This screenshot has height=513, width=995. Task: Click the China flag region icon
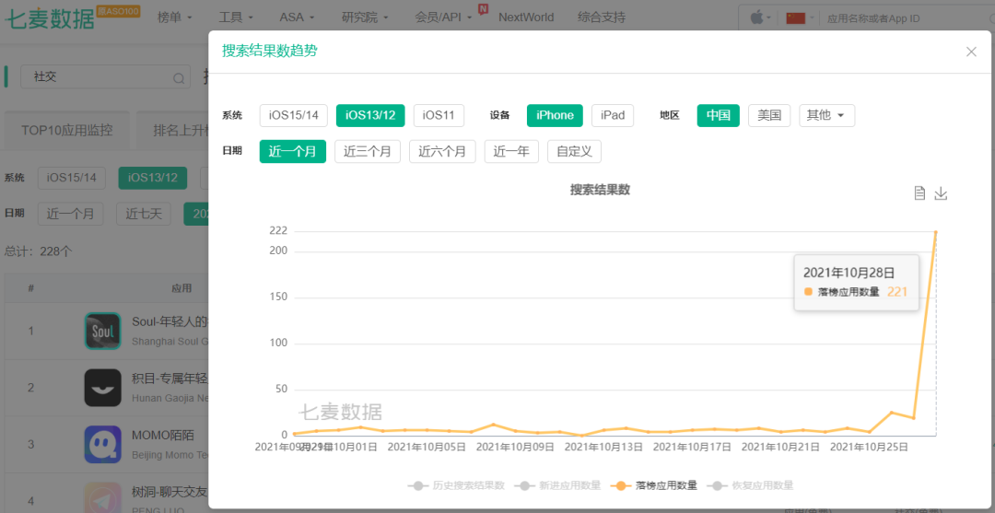point(795,17)
